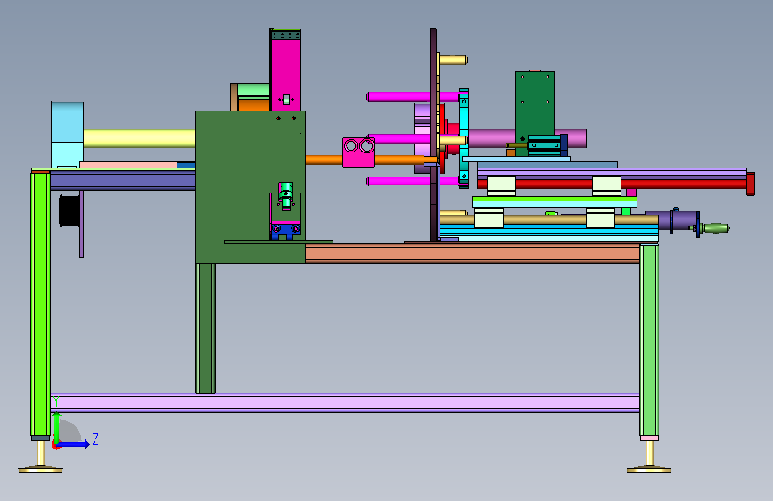
Task: Pick the long red guide rail
Action: 612,185
